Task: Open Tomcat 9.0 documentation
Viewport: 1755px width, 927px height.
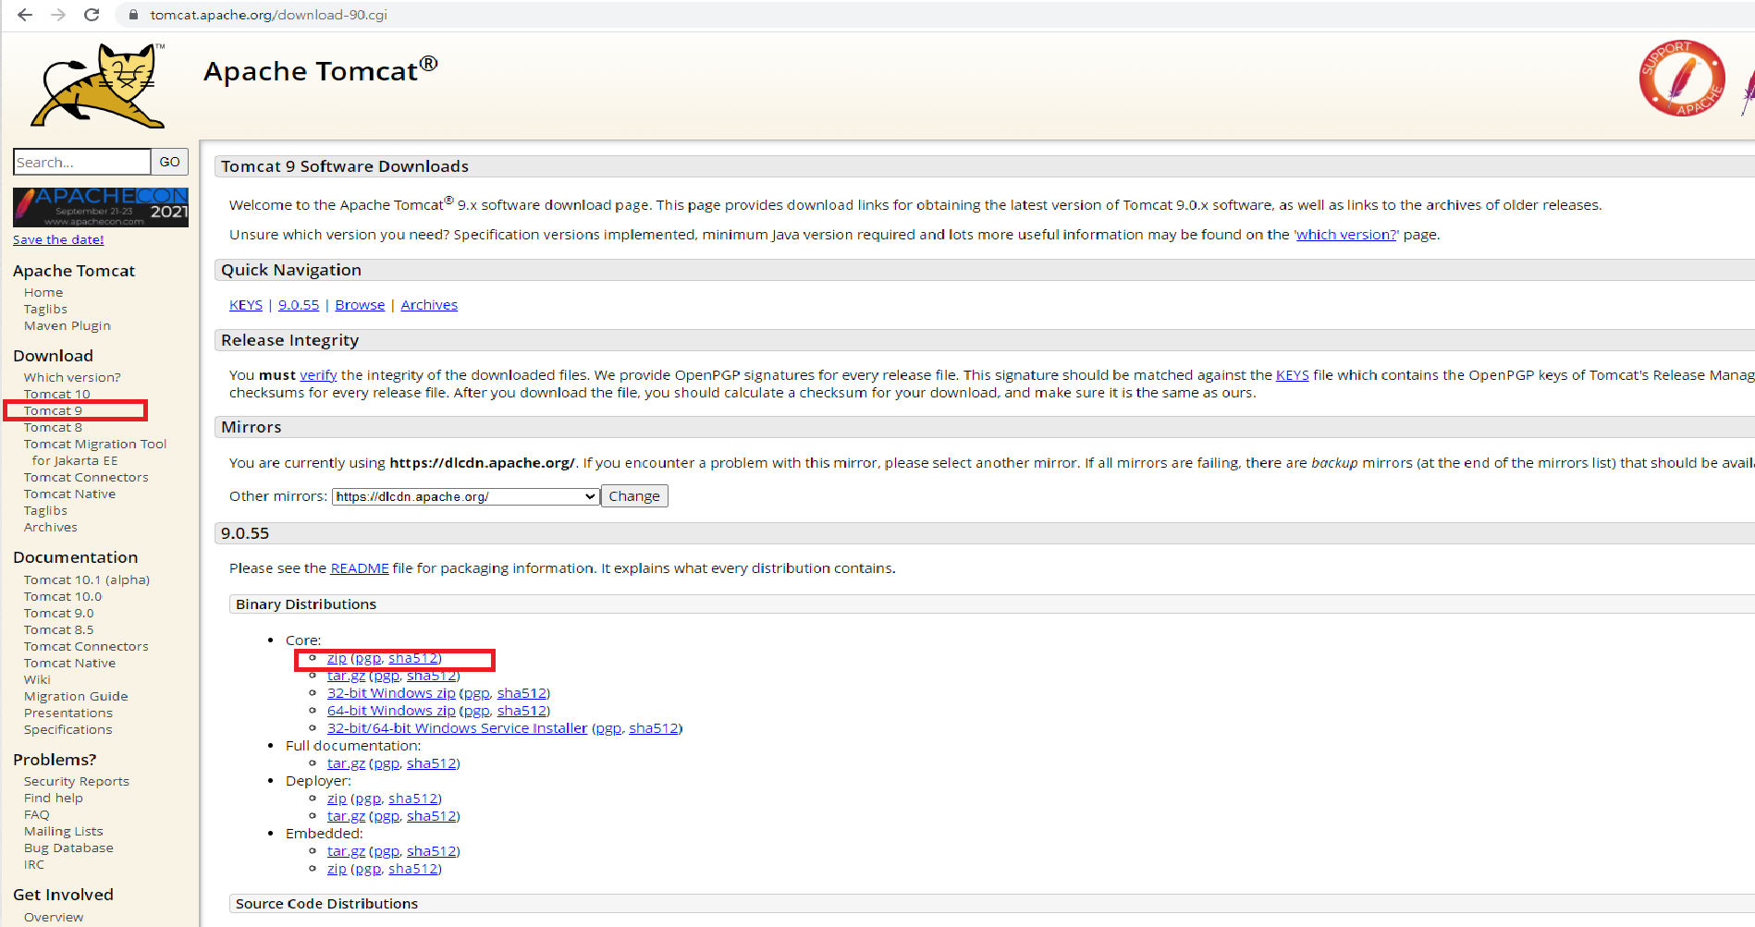Action: click(x=59, y=613)
